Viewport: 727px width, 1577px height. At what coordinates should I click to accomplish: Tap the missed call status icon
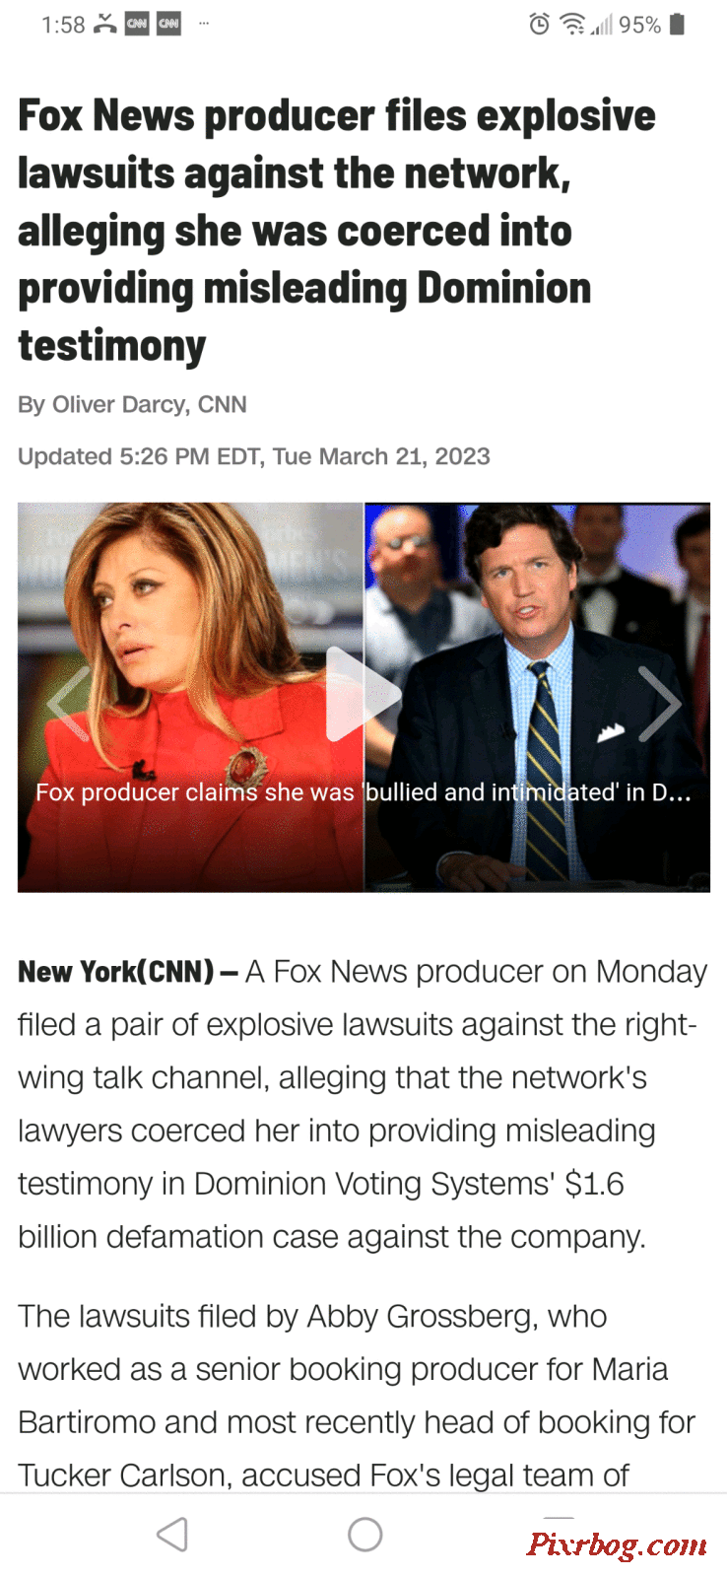(105, 25)
